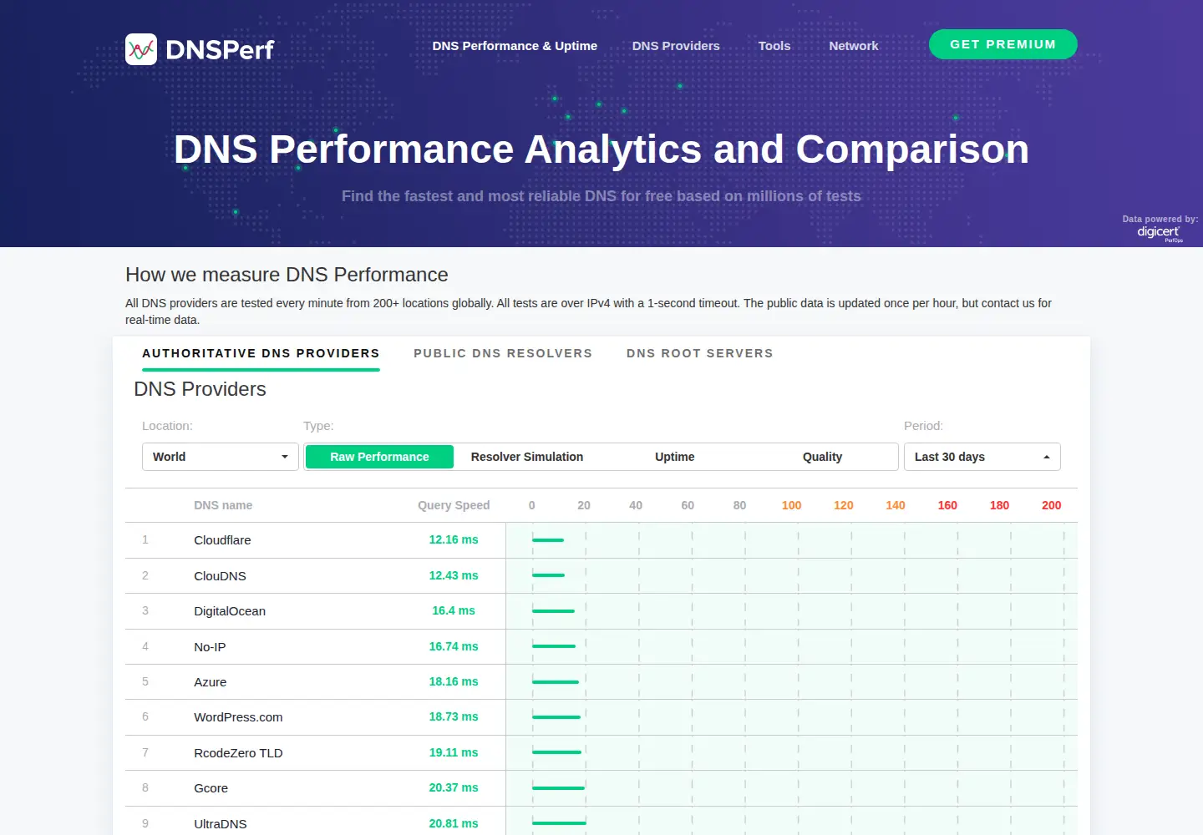Viewport: 1203px width, 835px height.
Task: Open the RcodeZero TLD provider row
Action: [601, 753]
